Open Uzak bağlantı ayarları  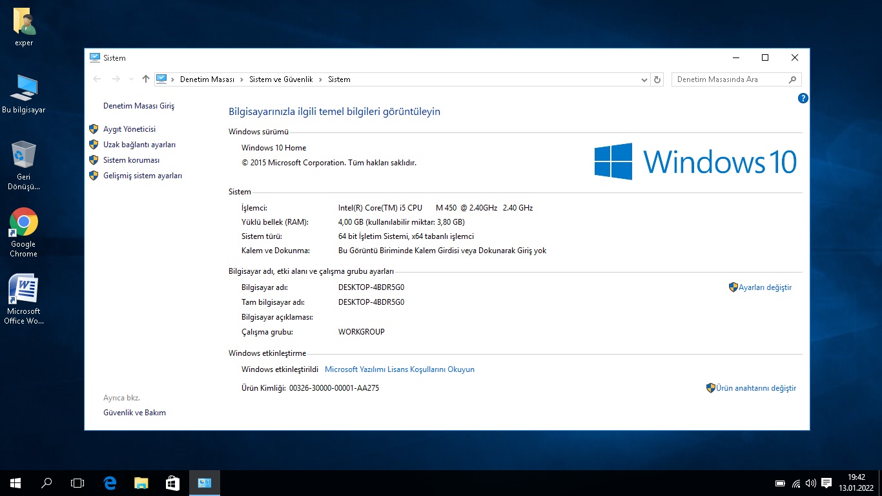[139, 145]
